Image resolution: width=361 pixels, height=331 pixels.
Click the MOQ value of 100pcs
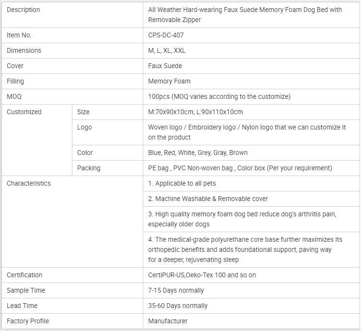pos(219,96)
